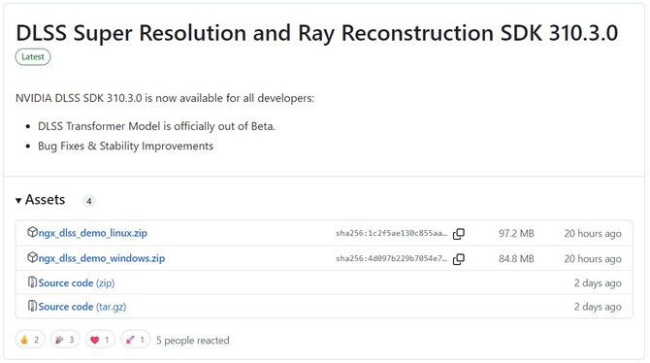Toggle the rocket reaction

click(x=136, y=340)
